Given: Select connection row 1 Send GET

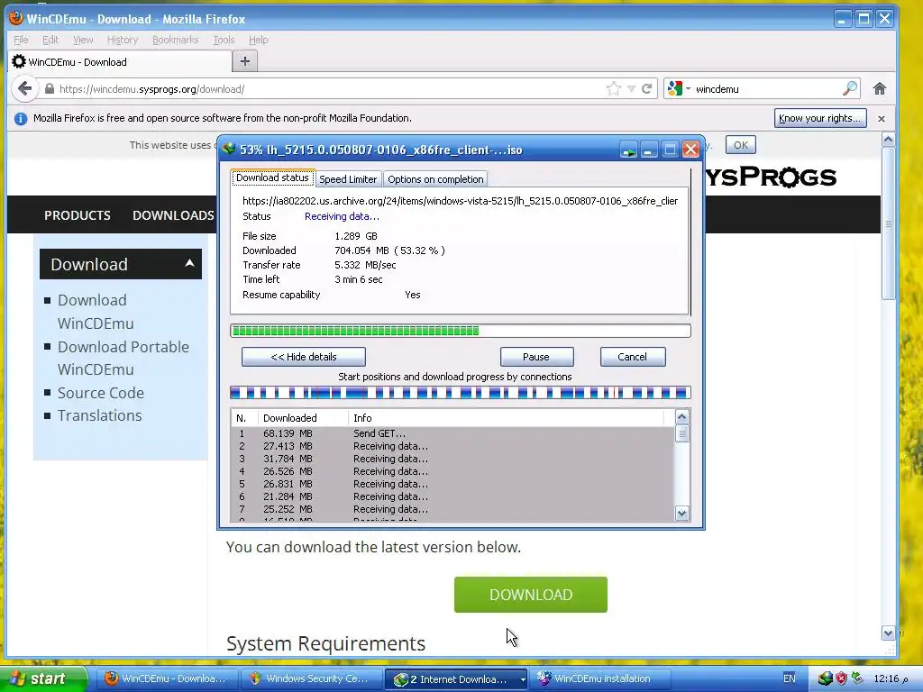Looking at the screenshot, I should [x=452, y=433].
